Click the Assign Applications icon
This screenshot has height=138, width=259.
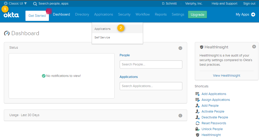(198, 100)
